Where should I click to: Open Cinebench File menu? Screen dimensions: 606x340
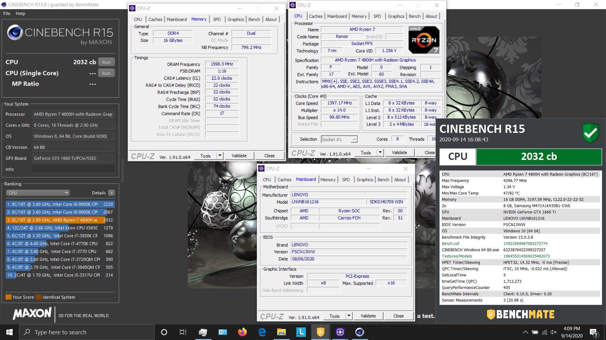click(7, 14)
